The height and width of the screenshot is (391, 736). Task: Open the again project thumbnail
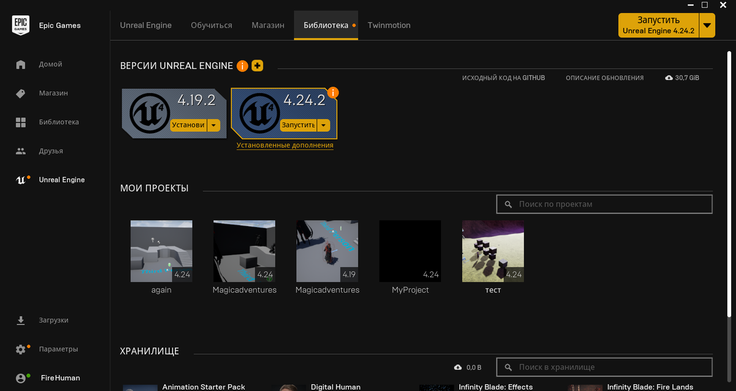[161, 251]
